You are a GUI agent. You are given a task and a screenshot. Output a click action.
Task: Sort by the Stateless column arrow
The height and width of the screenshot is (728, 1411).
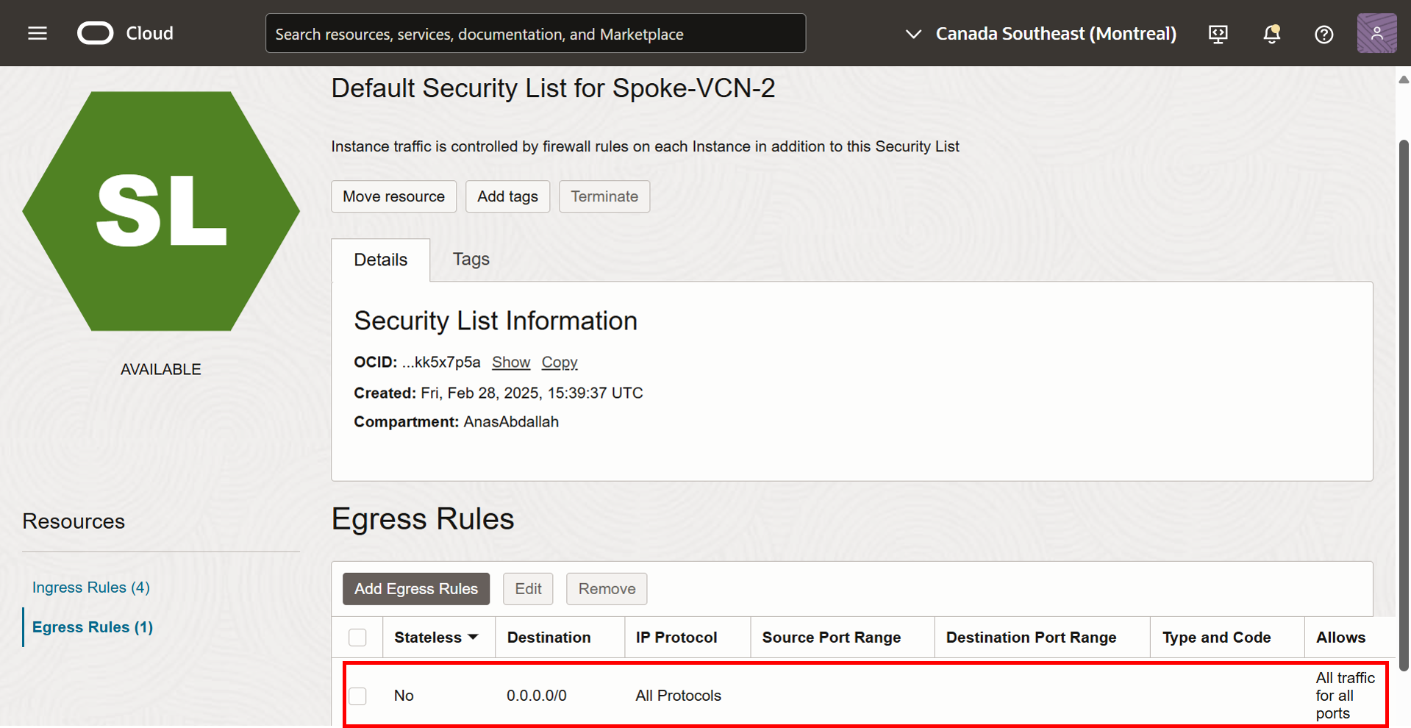pos(473,637)
